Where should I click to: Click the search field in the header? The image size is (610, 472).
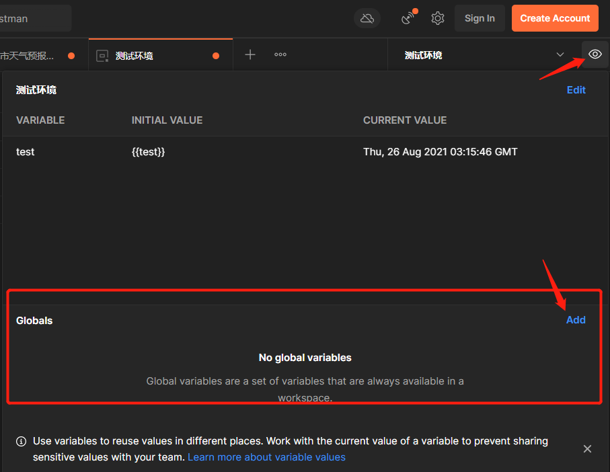35,18
